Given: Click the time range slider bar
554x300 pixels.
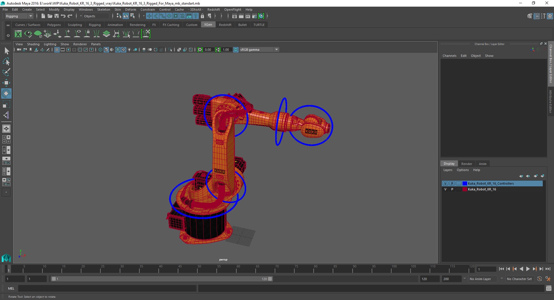Looking at the screenshot, I should (162, 279).
